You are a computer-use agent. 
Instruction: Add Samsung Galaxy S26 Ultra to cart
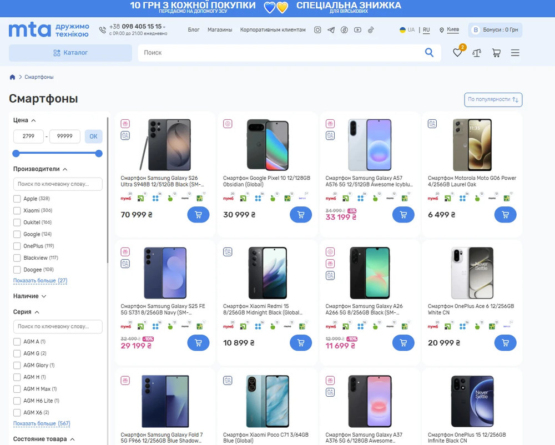click(198, 215)
